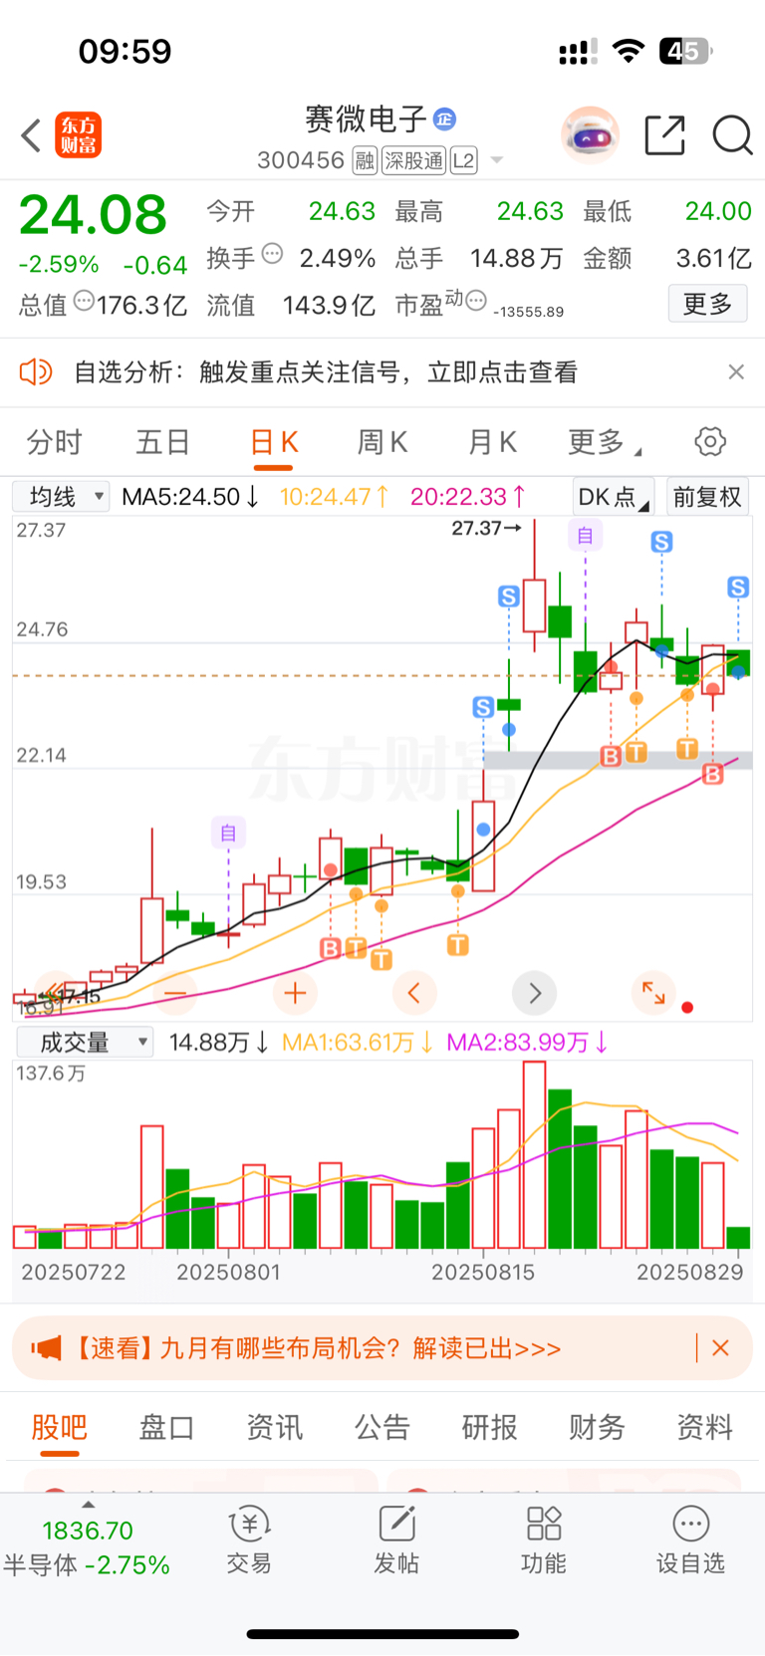Select the 日K chart tab
This screenshot has width=765, height=1656.
(274, 442)
